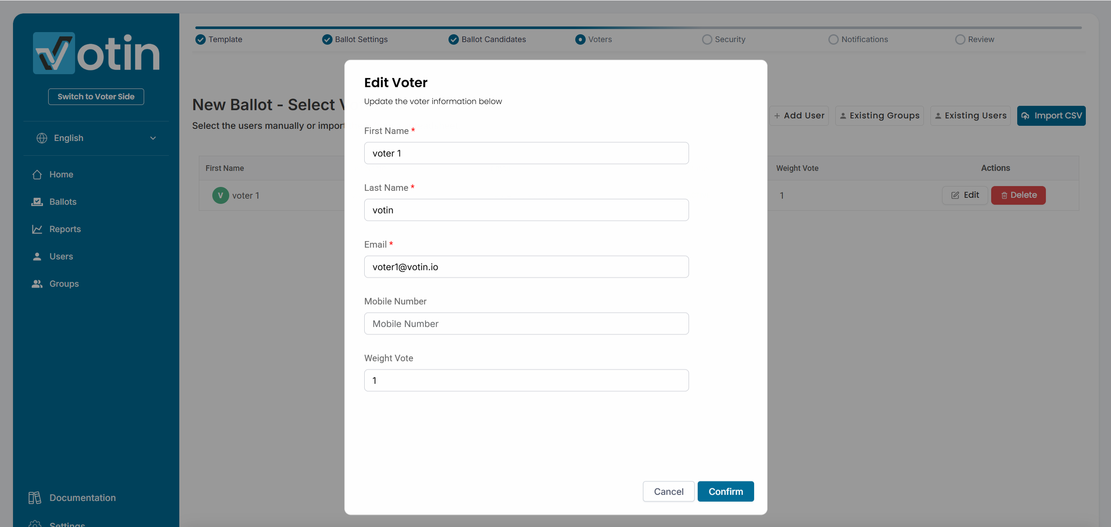Confirm the voter edits
The width and height of the screenshot is (1111, 527).
(x=725, y=491)
